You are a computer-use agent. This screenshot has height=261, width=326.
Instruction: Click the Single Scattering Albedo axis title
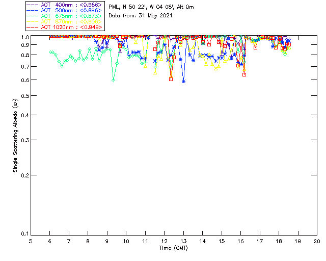coord(16,136)
